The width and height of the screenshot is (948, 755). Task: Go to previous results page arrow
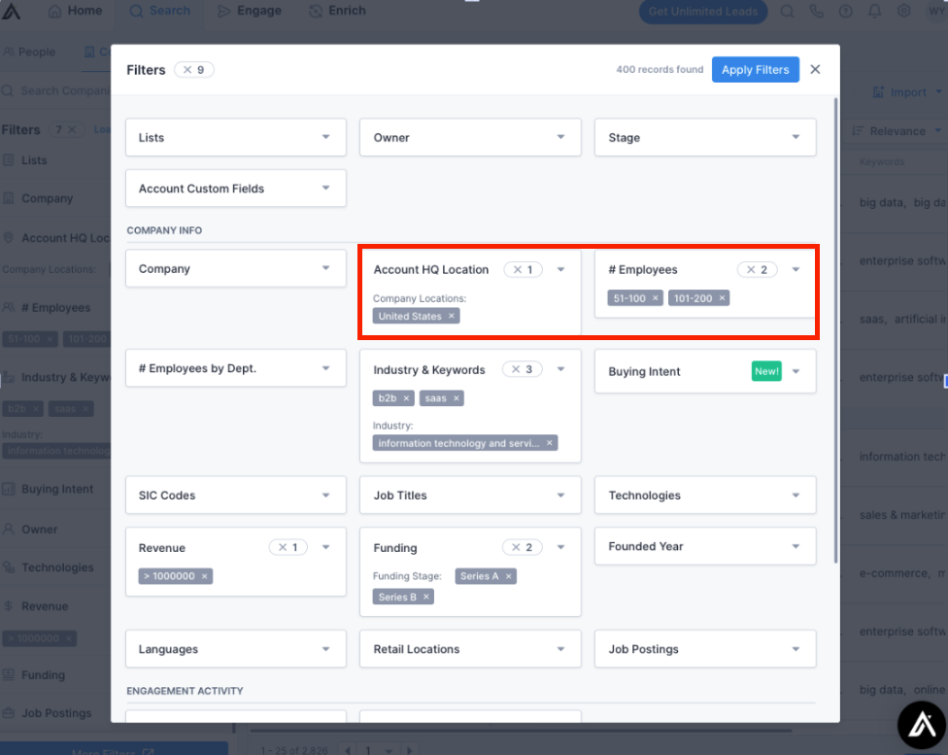(x=348, y=750)
